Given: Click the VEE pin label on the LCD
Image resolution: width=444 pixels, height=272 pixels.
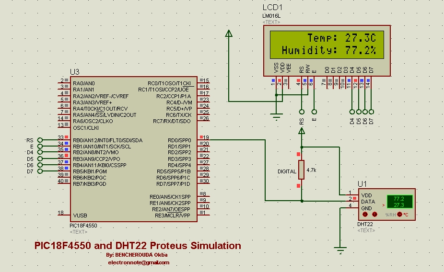Looking at the screenshot, I should point(289,68).
